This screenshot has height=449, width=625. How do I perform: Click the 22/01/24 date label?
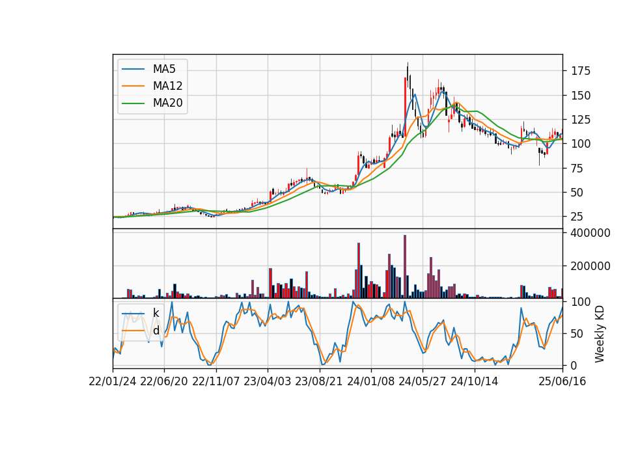[113, 382]
